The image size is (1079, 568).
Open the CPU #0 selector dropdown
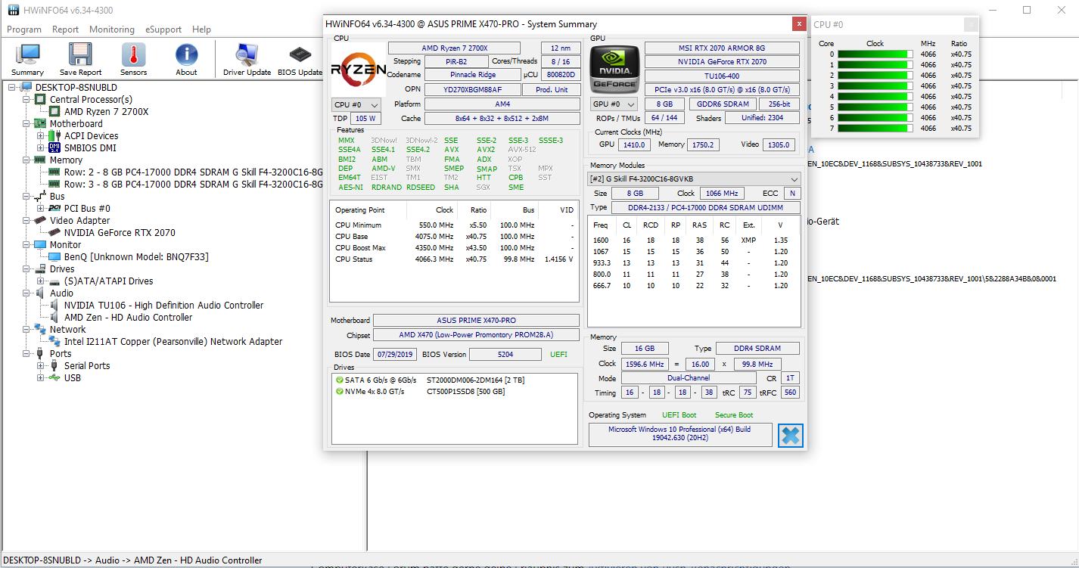coord(356,104)
